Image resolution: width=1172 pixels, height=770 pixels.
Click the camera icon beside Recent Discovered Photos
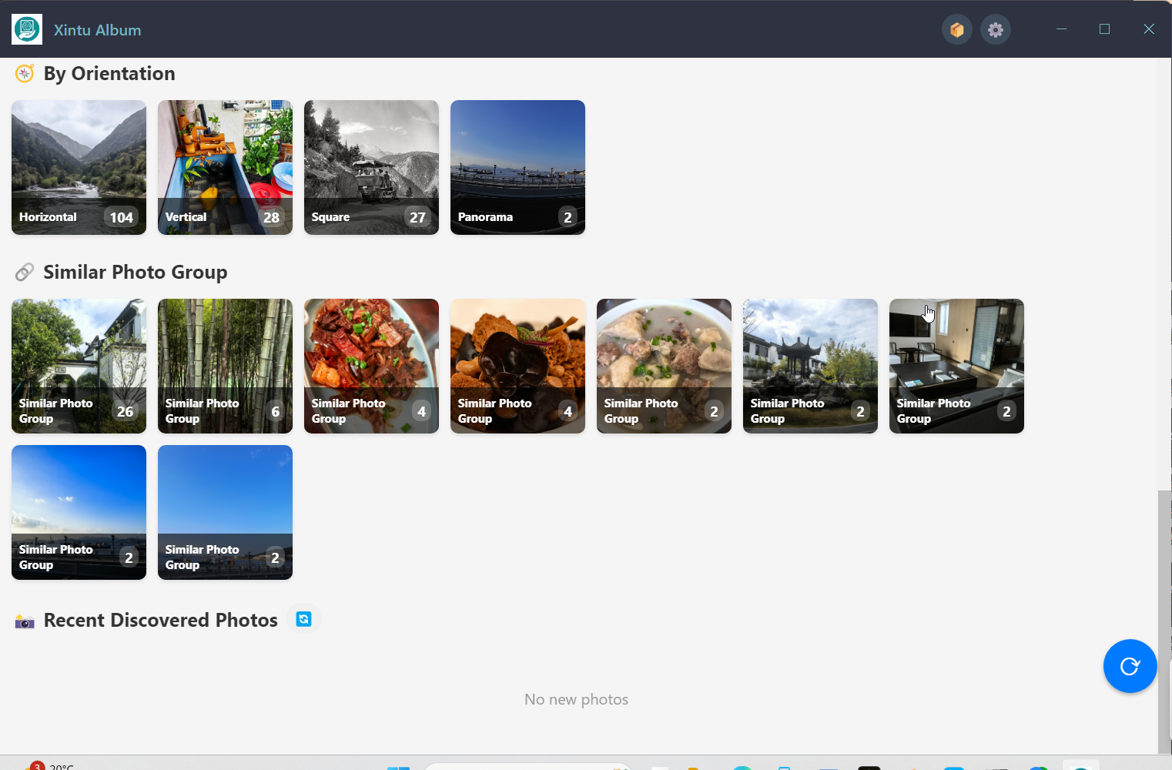pos(25,621)
